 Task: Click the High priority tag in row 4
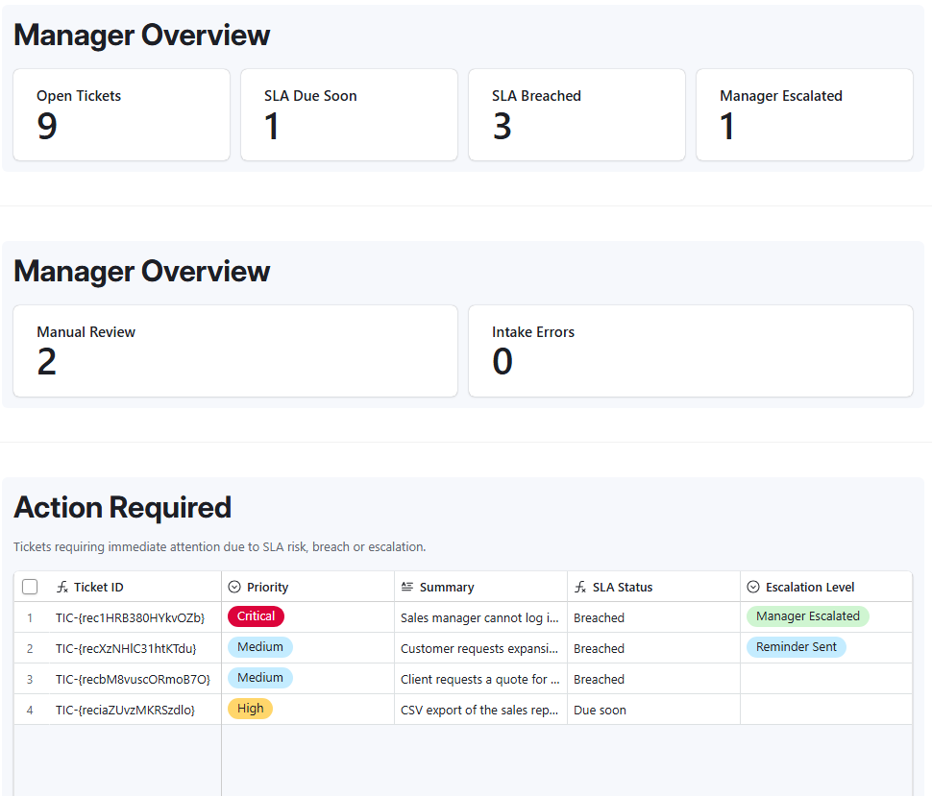click(x=250, y=709)
